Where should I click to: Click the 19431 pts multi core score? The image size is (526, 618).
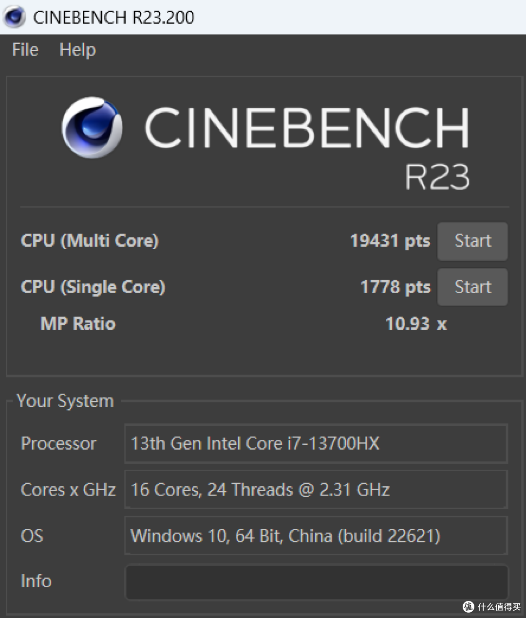390,241
